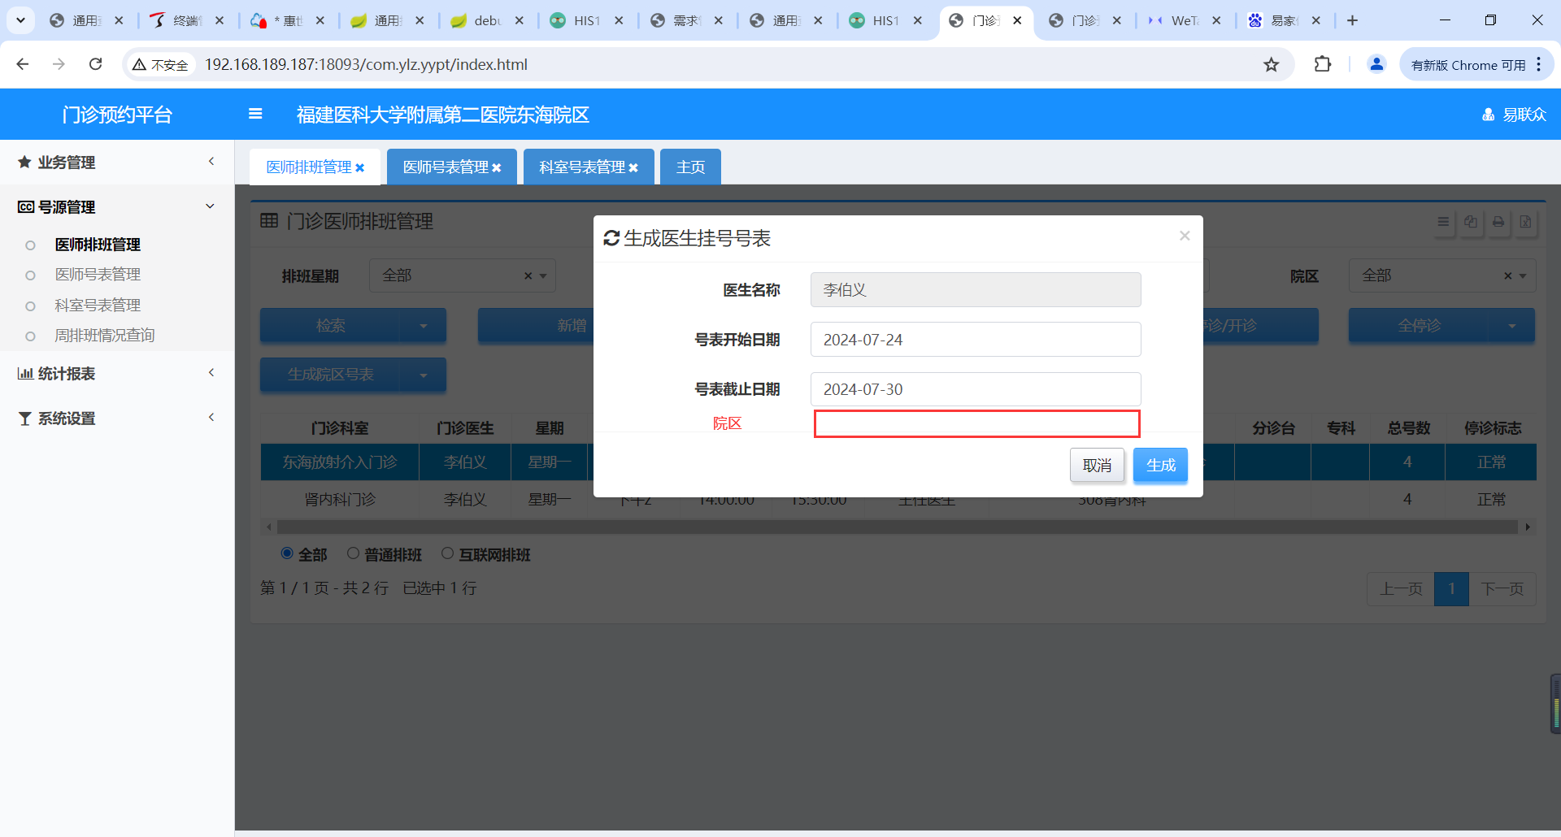Expand the 业务管理 sidebar section
The width and height of the screenshot is (1561, 837).
[x=117, y=162]
